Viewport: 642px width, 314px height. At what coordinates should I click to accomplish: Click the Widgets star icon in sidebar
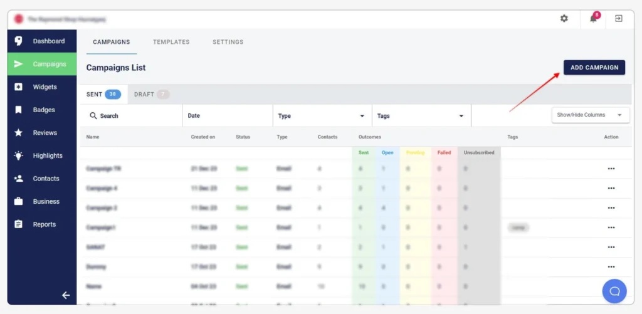tap(19, 87)
